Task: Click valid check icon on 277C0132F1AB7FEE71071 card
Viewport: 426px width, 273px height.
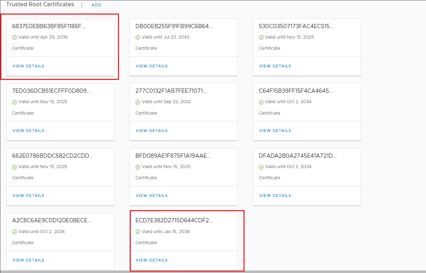Action: pos(138,102)
